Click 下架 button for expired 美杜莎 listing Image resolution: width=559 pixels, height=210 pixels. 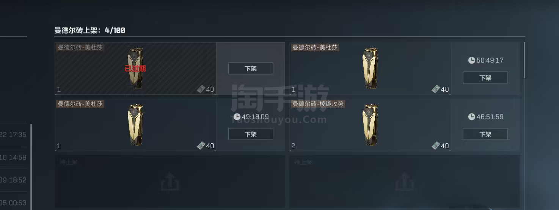pyautogui.click(x=250, y=69)
